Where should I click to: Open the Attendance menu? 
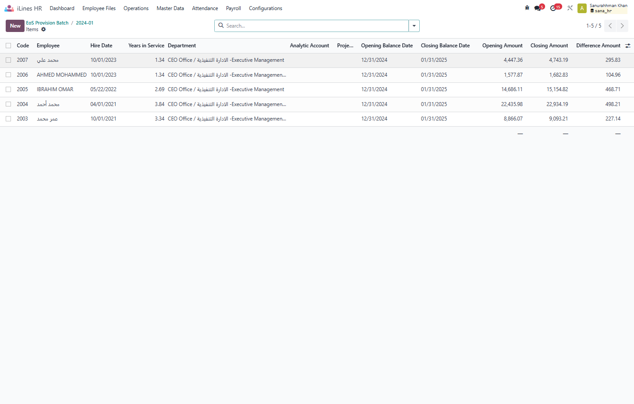click(x=205, y=8)
